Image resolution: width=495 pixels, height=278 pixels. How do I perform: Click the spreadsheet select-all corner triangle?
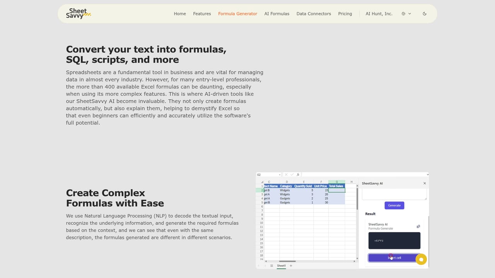click(x=262, y=182)
